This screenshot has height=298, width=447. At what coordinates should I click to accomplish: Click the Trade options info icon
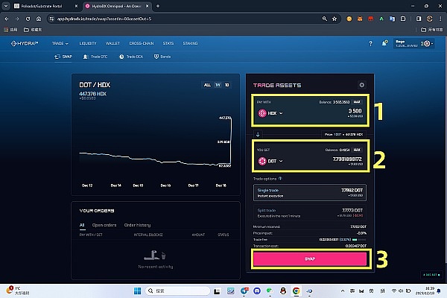[x=280, y=179]
